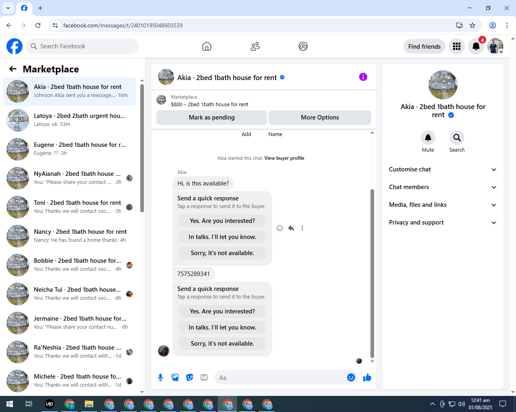Open the Friends icon in top navigation
This screenshot has width=516, height=412.
coord(255,46)
